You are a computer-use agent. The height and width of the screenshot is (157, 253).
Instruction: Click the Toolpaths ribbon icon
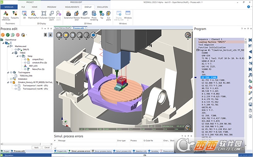[x=15, y=15]
